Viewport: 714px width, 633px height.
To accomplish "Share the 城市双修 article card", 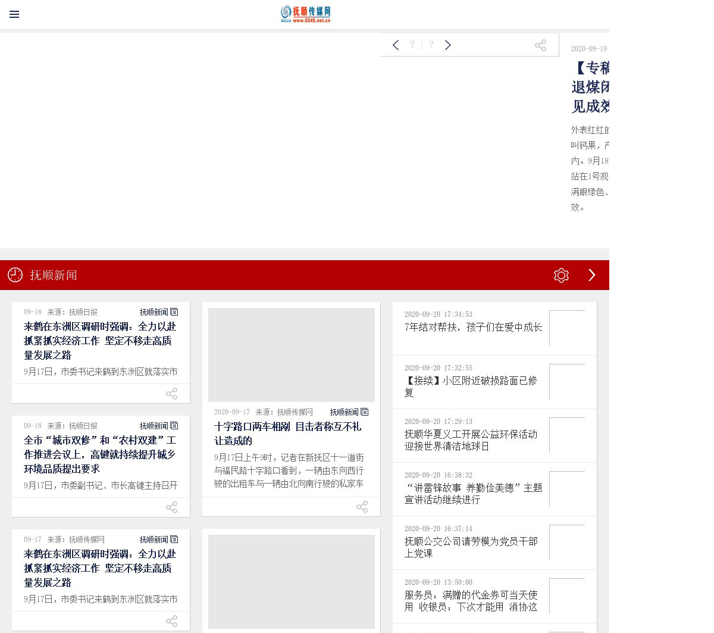I will click(171, 507).
